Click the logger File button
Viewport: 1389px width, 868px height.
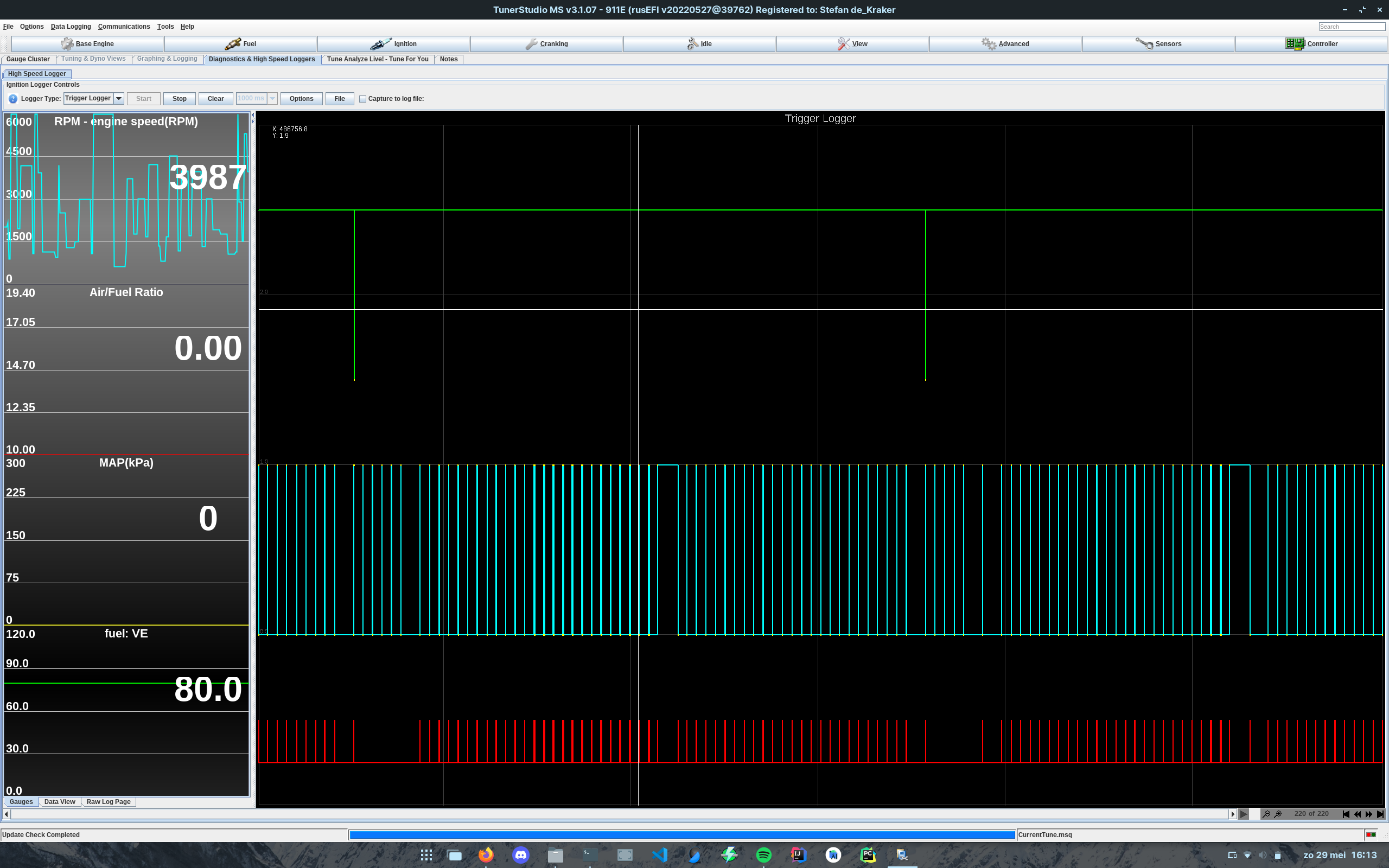click(340, 99)
